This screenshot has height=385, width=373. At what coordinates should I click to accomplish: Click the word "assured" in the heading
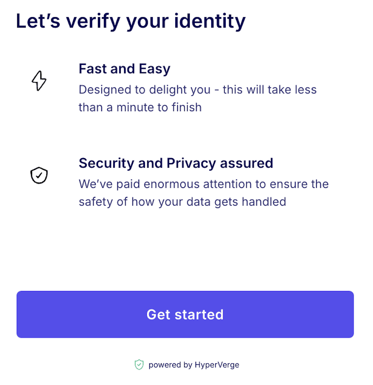click(x=246, y=163)
